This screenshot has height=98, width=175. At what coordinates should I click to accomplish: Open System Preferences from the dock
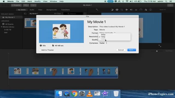tap(82, 94)
